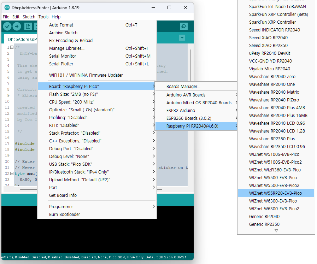317x264 pixels.
Task: Select Generic RP2040 board
Action: 276,217
